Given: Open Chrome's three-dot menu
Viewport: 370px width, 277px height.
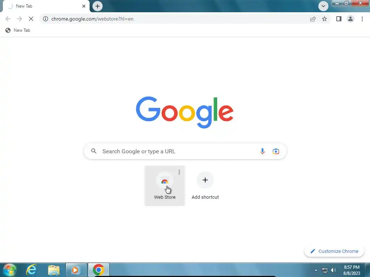Looking at the screenshot, I should 362,19.
